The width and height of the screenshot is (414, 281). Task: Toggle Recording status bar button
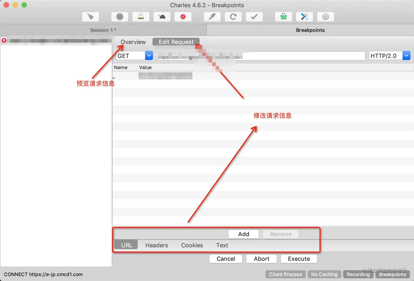tap(358, 274)
